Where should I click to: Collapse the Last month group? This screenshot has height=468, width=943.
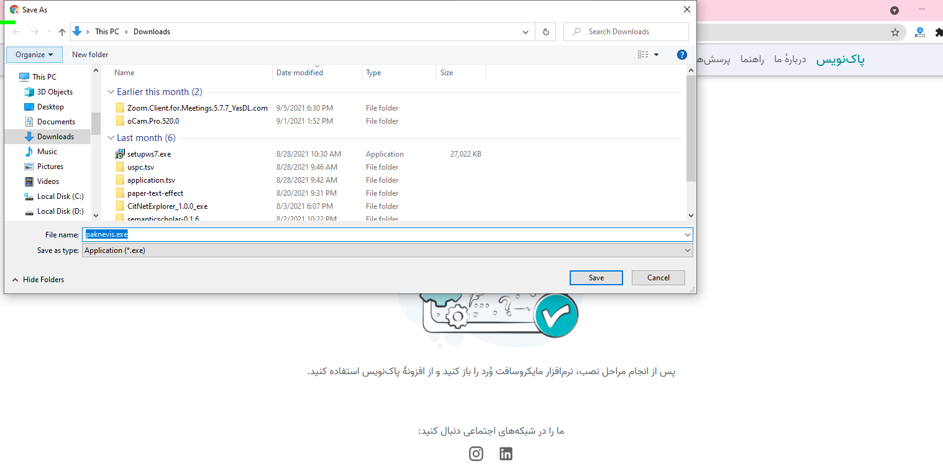tap(111, 138)
